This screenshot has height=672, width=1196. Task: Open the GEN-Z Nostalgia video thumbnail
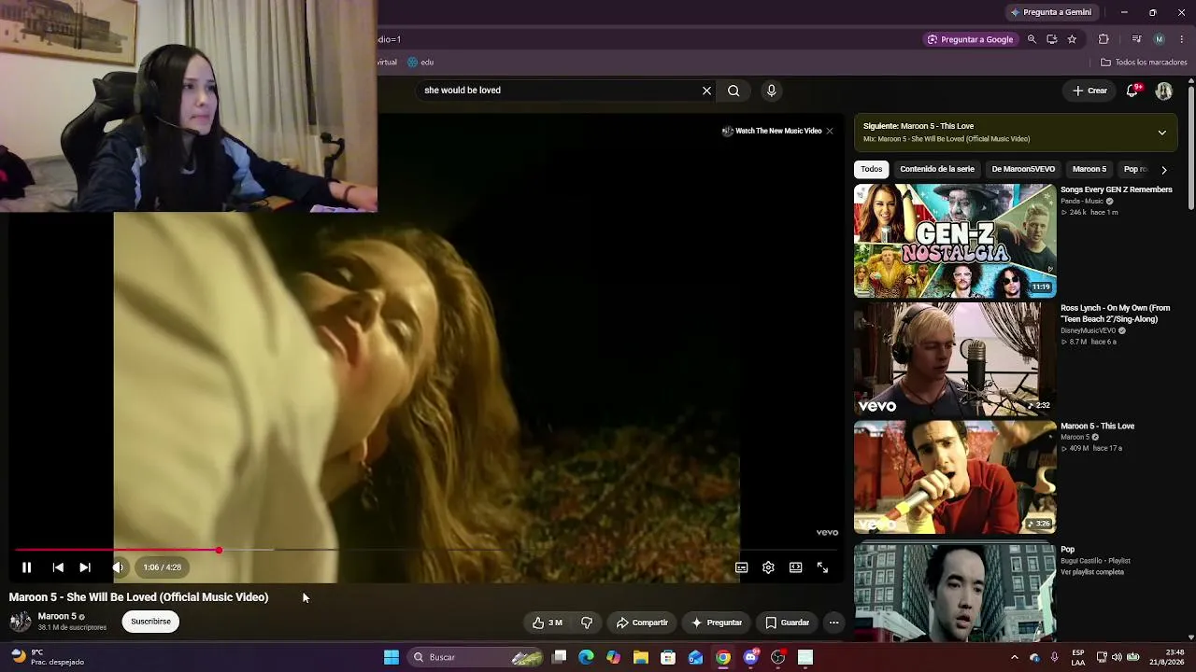coord(955,241)
